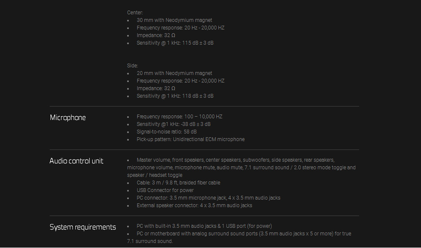Screen dimensions: 421x248
Task: Click Cable 3 m braided fiber line
Action: point(179,183)
